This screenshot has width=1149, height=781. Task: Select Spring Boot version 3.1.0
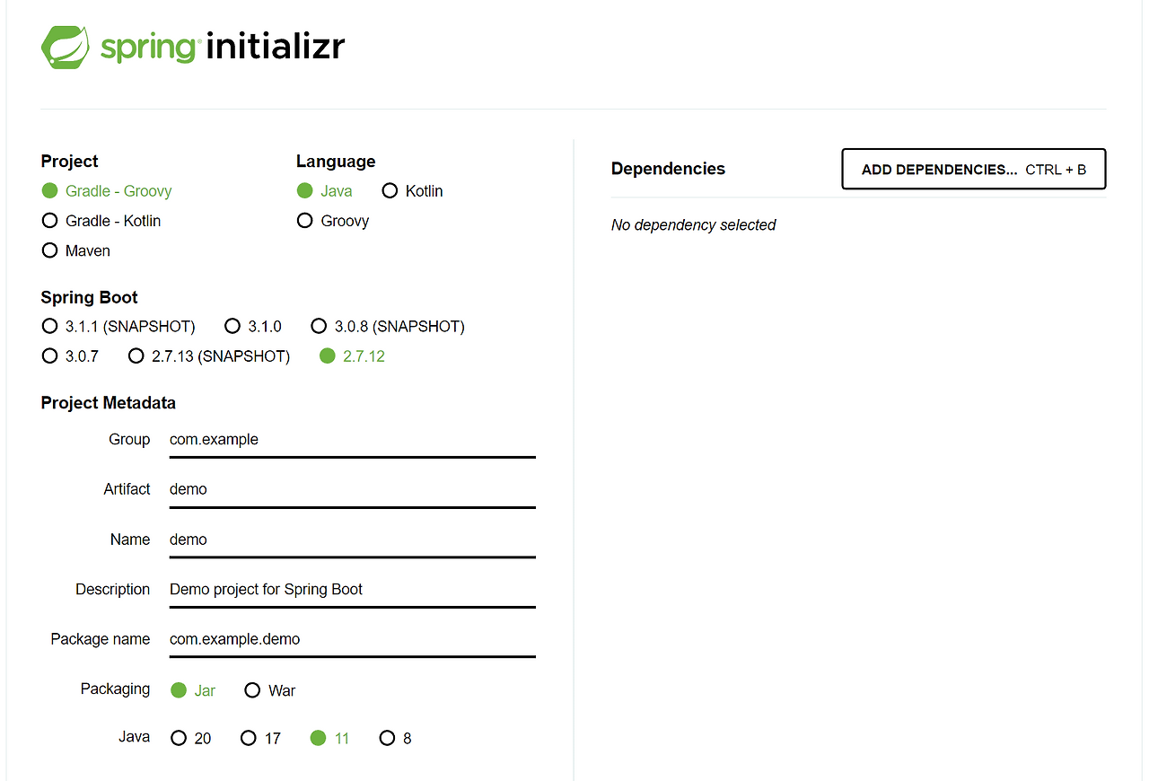pyautogui.click(x=232, y=326)
